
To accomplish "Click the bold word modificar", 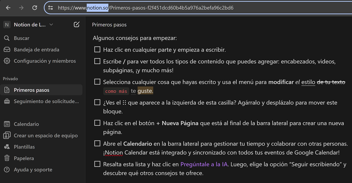I will coord(281,82).
